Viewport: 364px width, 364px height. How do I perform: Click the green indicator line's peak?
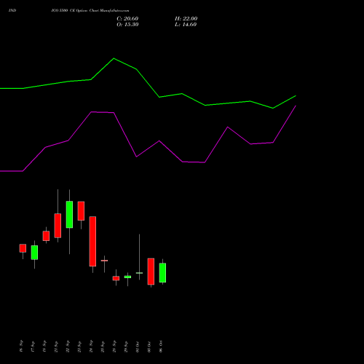pyautogui.click(x=114, y=58)
